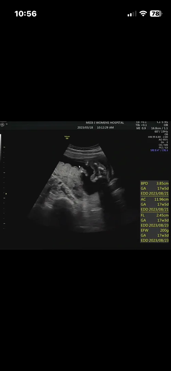This screenshot has width=171, height=371.
Task: Tap the depth scale ruler ticks
Action: coord(4,188)
